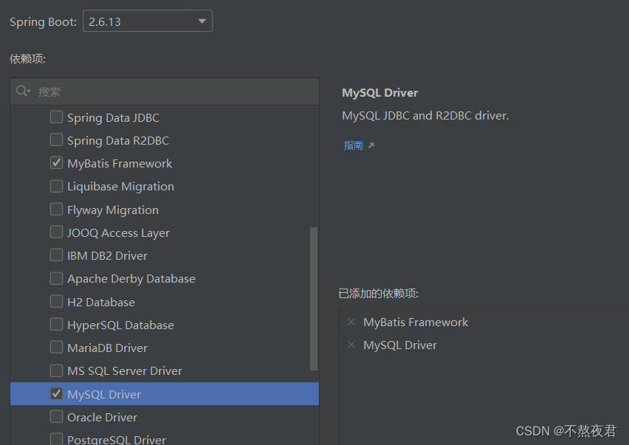
Task: Remove MySQL Driver from added dependencies
Action: (351, 345)
